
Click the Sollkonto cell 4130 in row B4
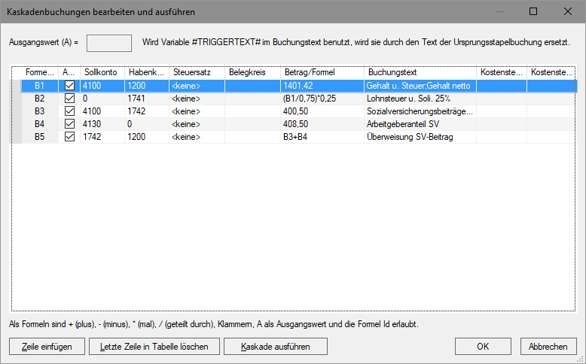point(102,124)
